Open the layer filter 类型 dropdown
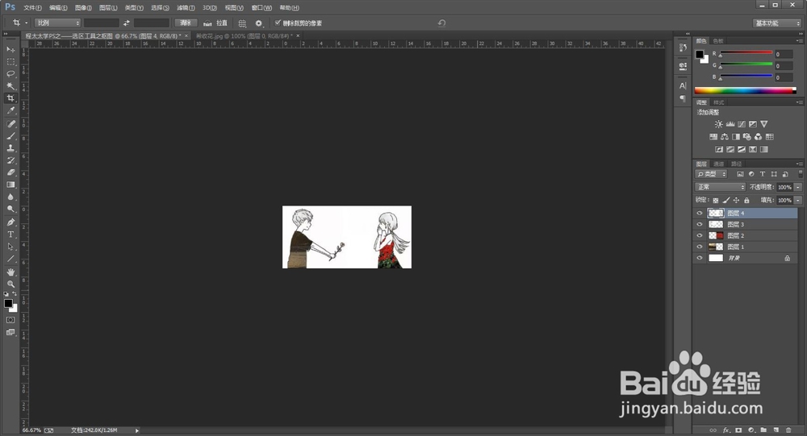 [x=711, y=174]
